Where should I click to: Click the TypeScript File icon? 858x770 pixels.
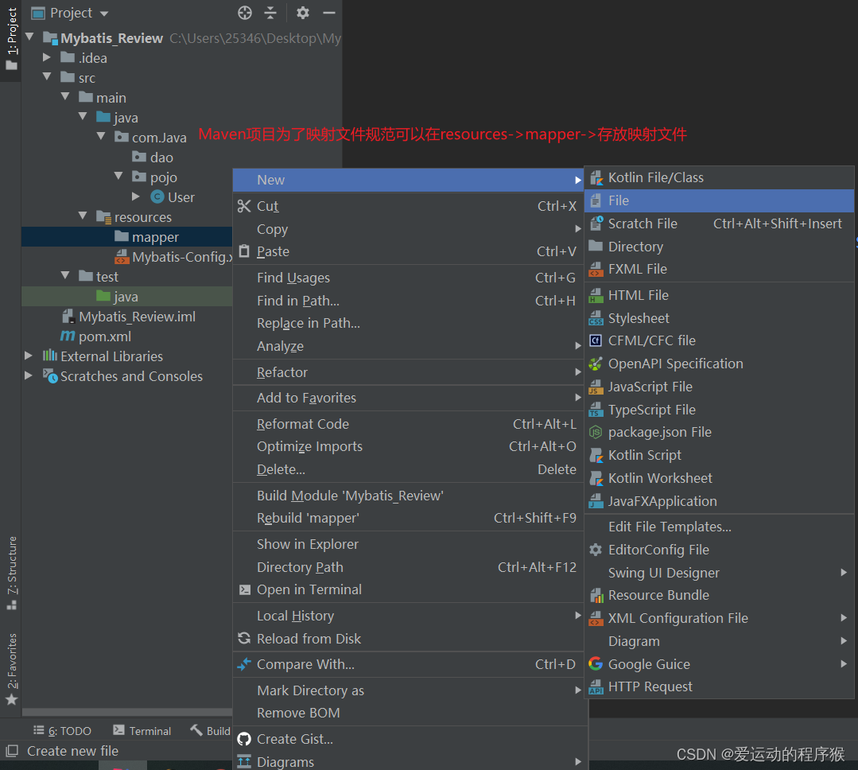[x=596, y=410]
